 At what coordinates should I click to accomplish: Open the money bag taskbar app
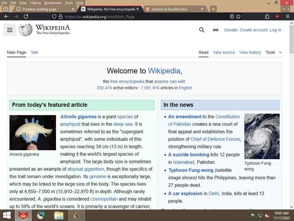(x=76, y=215)
